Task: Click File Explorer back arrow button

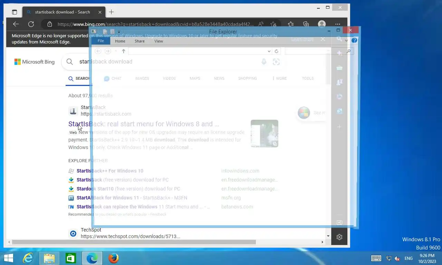Action: (x=98, y=51)
